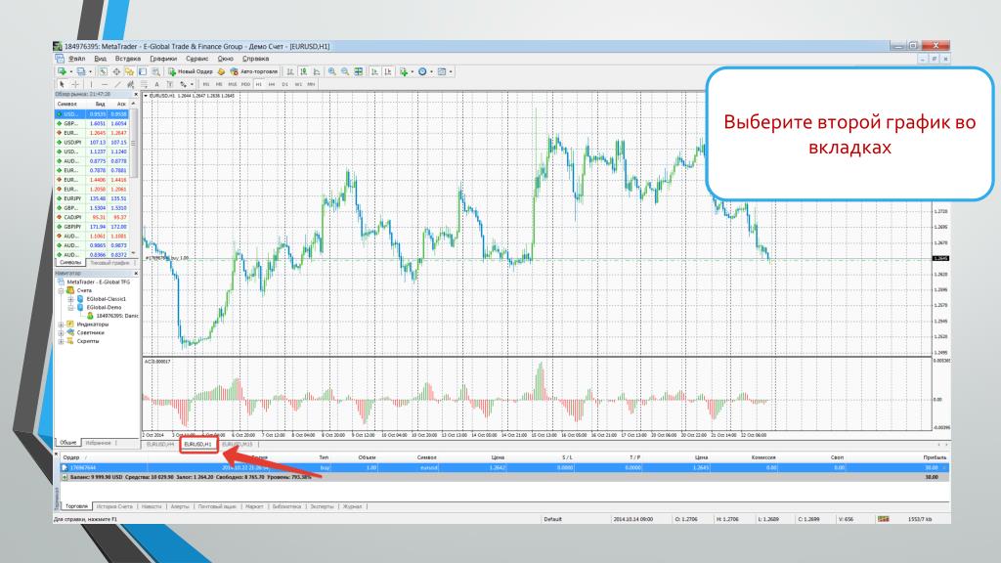Open the Окно menu

[x=226, y=59]
